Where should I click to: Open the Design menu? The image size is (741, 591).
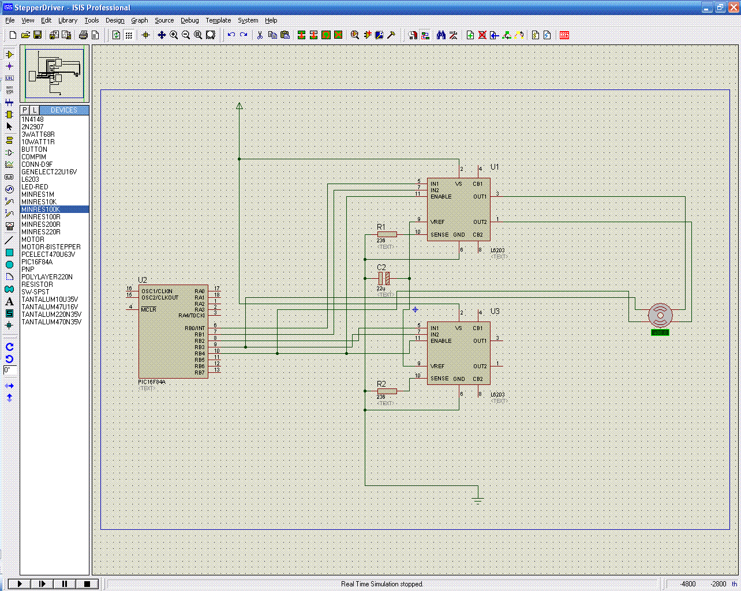115,20
